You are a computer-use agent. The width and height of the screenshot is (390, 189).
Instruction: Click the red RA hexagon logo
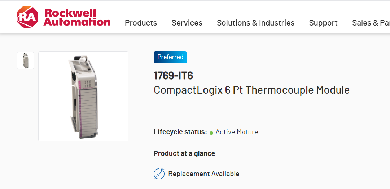(x=27, y=17)
